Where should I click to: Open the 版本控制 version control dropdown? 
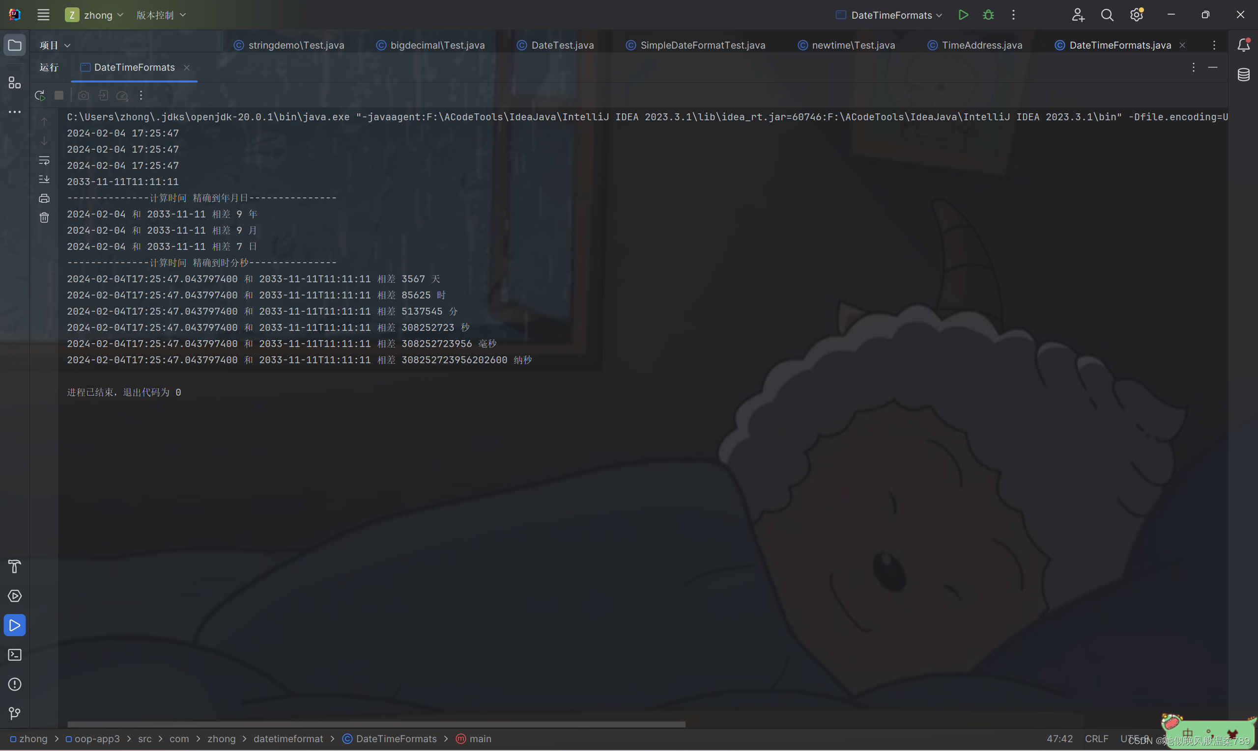pos(161,15)
